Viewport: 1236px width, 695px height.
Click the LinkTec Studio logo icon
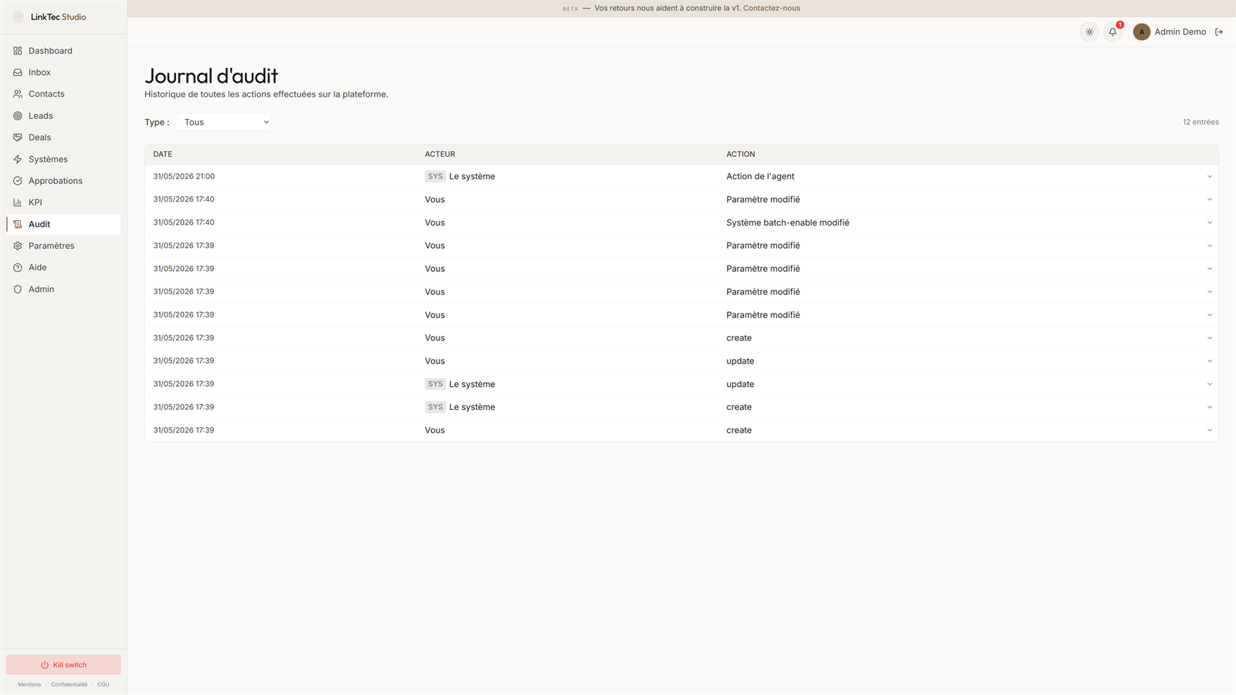point(18,17)
